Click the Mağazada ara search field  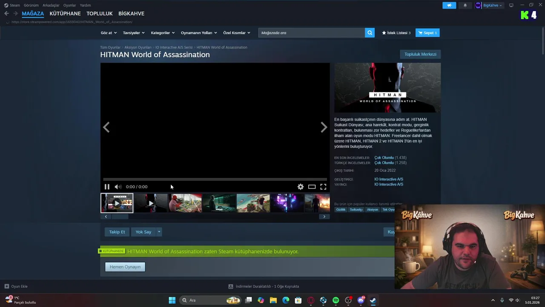tap(312, 33)
